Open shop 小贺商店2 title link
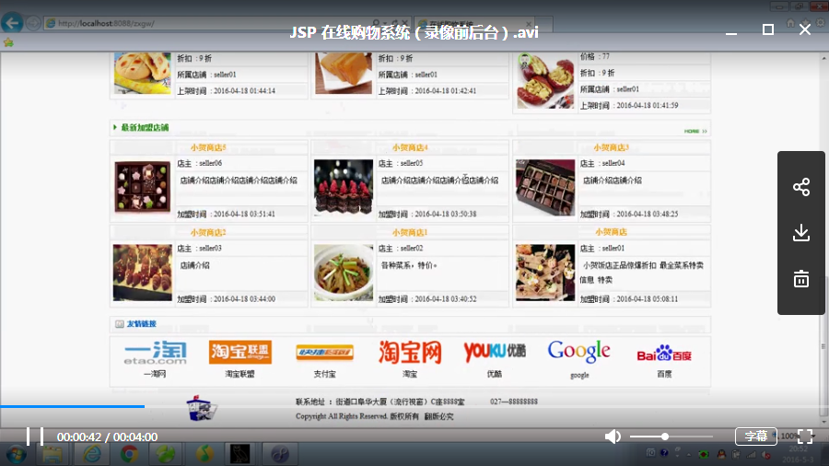This screenshot has height=466, width=829. (208, 232)
